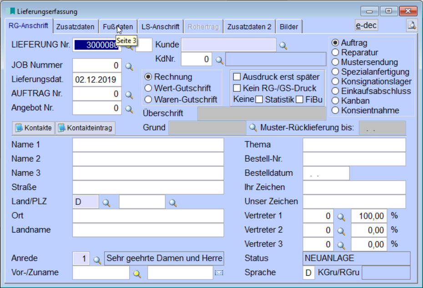Tick the FiBu checkbox
The image size is (423, 288).
[x=299, y=99]
